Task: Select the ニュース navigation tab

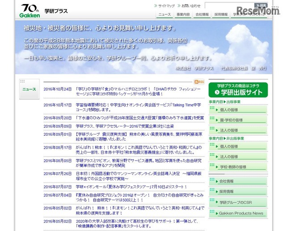Action: [x=164, y=15]
